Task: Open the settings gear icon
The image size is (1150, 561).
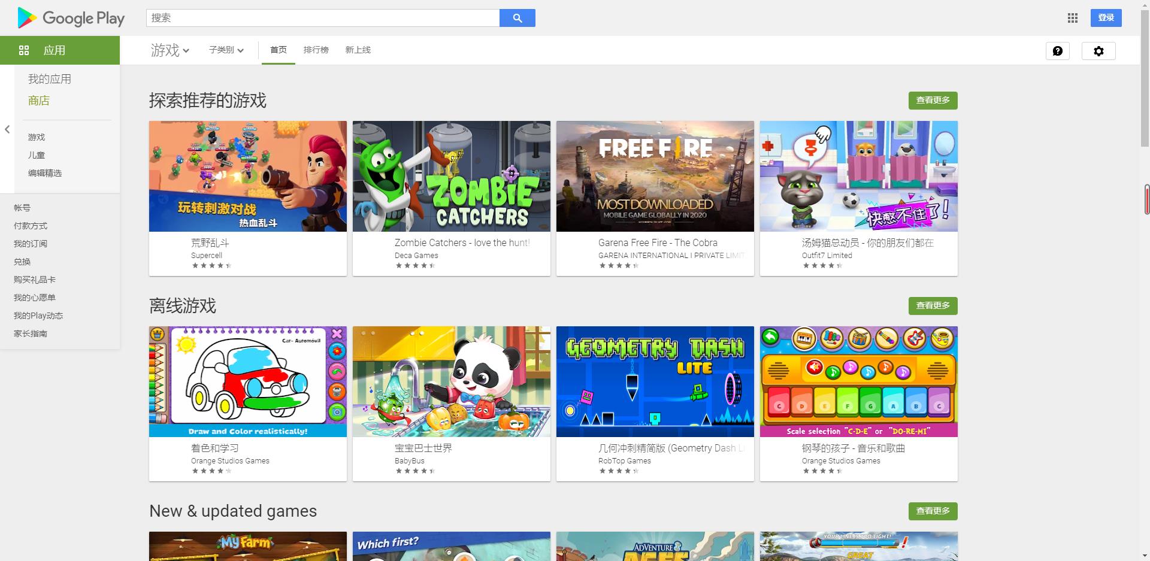Action: [1098, 51]
